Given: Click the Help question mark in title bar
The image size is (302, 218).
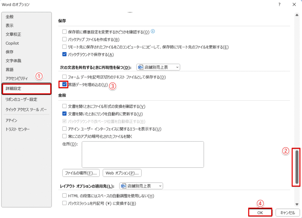Looking at the screenshot, I should (x=279, y=4).
